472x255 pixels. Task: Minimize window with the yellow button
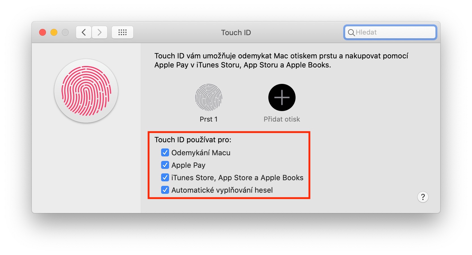(x=54, y=32)
